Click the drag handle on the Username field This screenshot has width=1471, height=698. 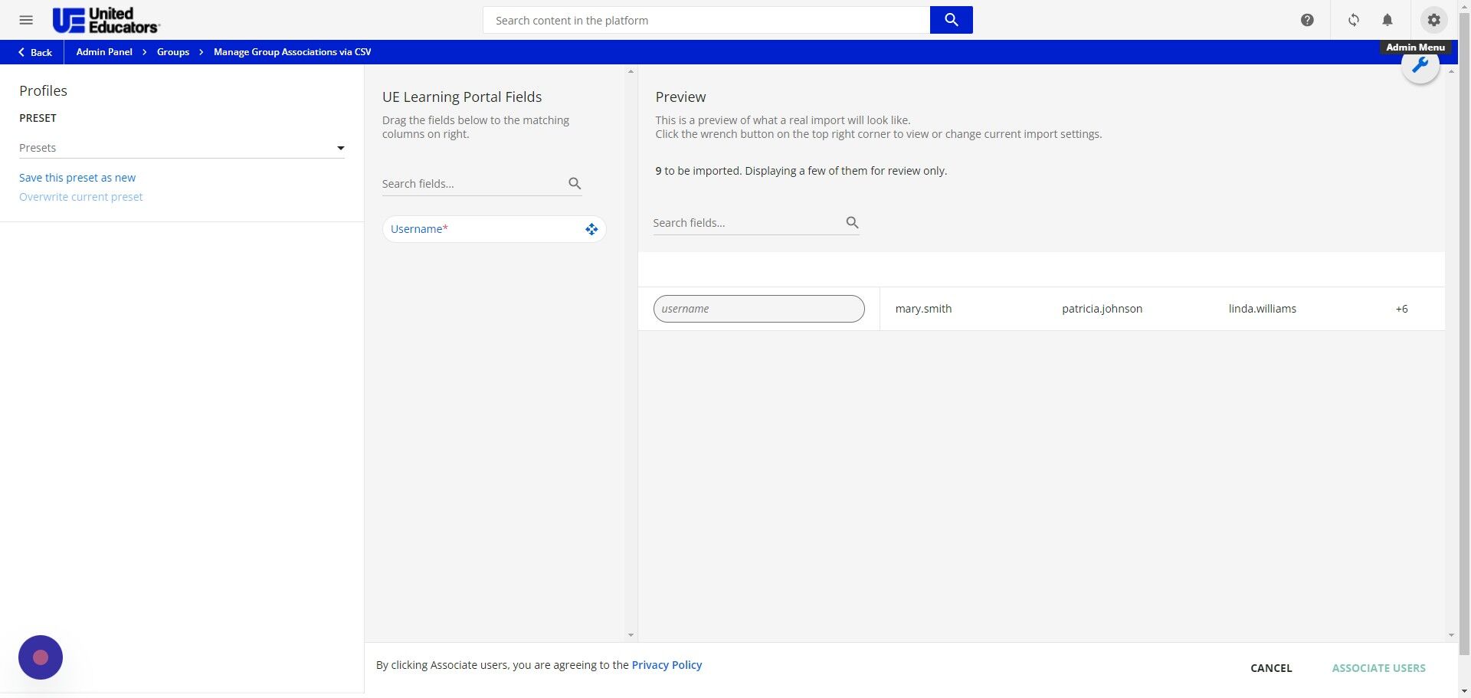tap(591, 228)
